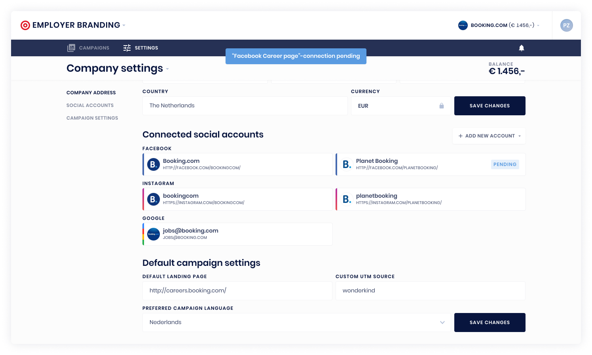Click the Country input field
592x355 pixels.
(245, 106)
